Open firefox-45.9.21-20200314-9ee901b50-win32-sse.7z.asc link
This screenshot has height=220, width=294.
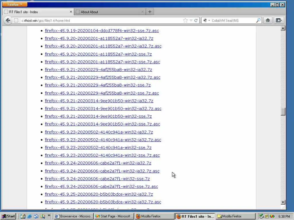[x=102, y=124]
